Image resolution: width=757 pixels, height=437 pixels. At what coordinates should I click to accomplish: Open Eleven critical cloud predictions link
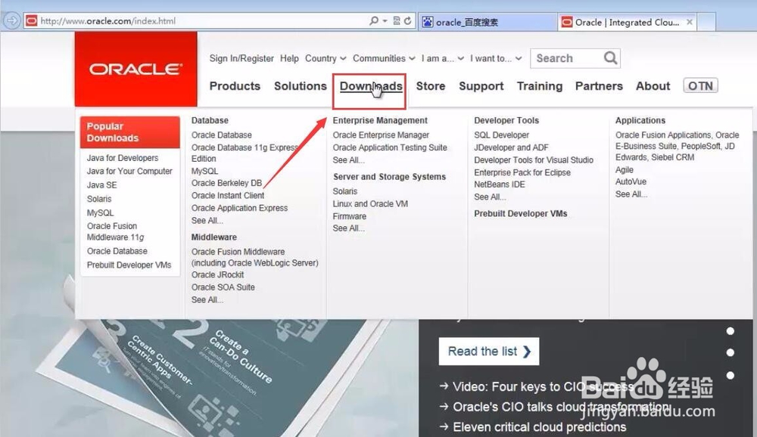tap(539, 427)
